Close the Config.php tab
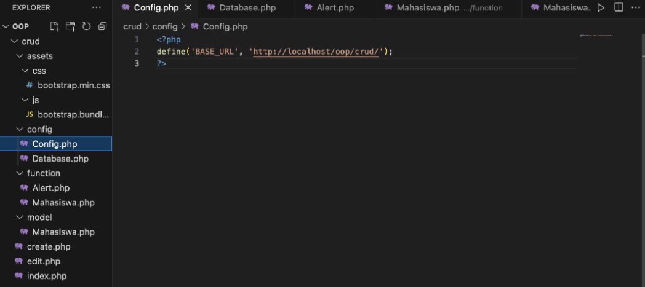The width and height of the screenshot is (645, 287). point(188,8)
